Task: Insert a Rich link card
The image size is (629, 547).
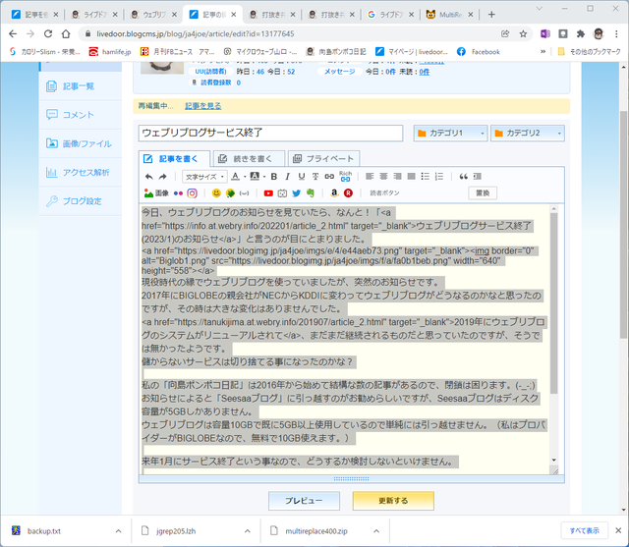Action: click(345, 177)
